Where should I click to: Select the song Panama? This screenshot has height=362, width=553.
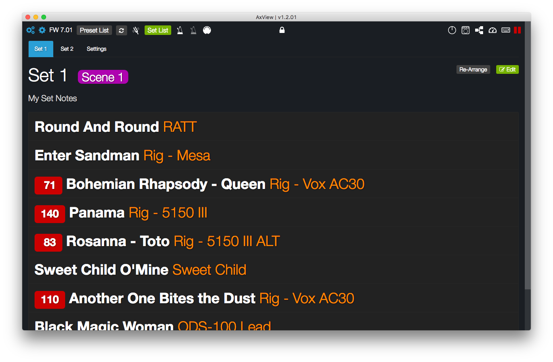[x=97, y=213]
